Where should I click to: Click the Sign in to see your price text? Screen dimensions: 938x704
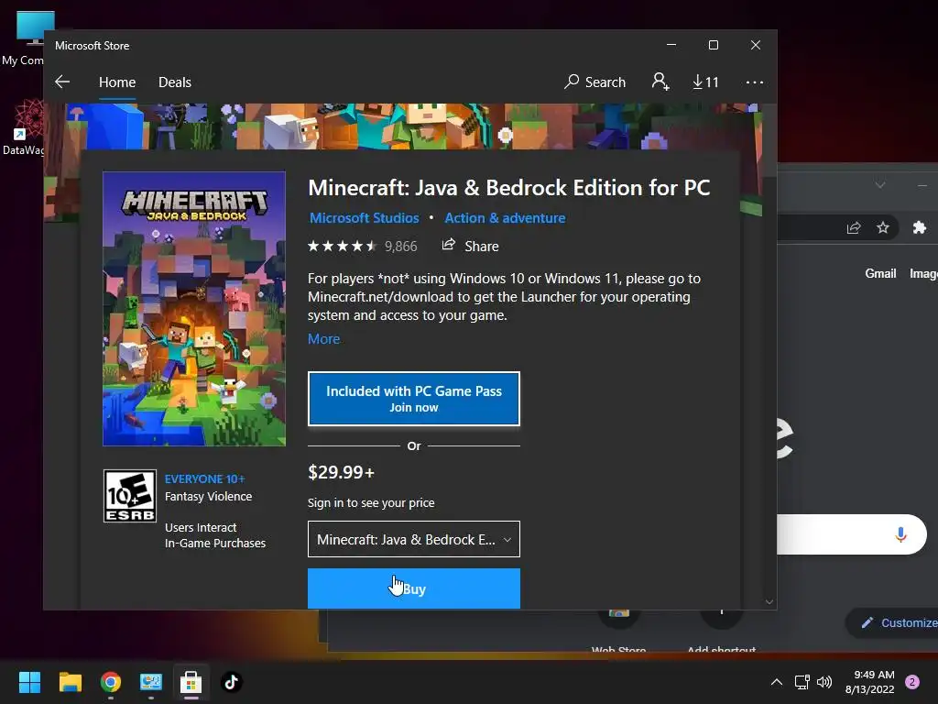click(x=371, y=503)
